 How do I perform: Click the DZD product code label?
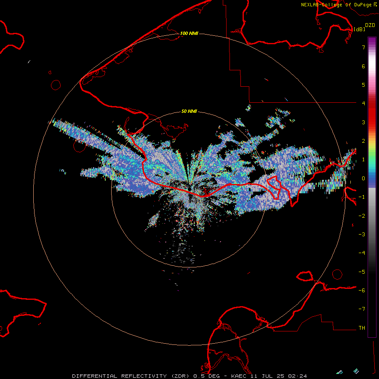370,25
